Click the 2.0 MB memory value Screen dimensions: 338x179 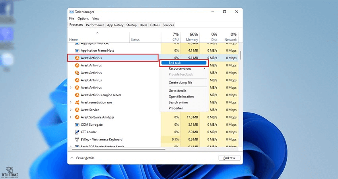pos(193,132)
